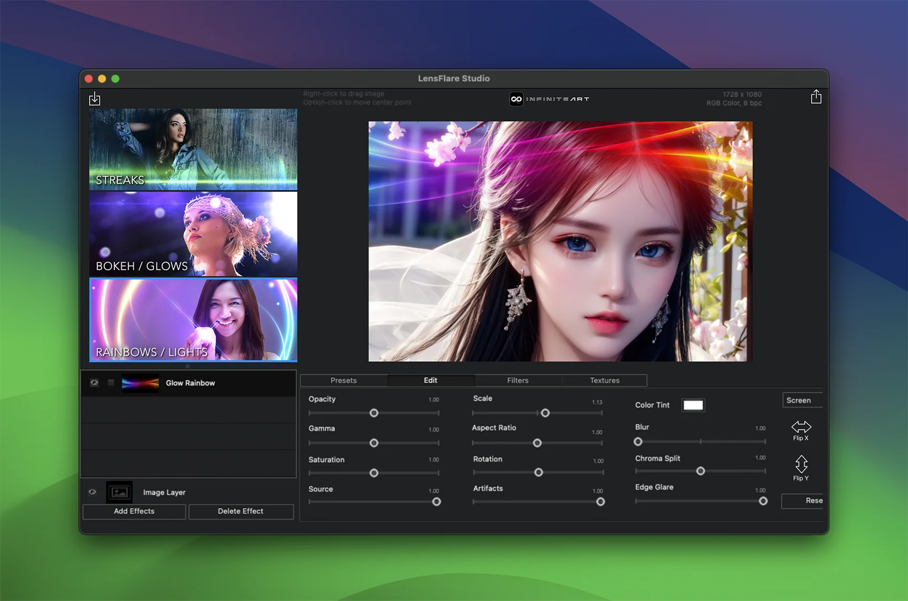Click the Gamma slider handle
The image size is (908, 601).
click(374, 443)
